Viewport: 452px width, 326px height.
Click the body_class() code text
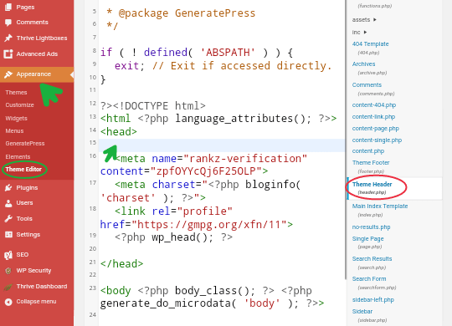pyautogui.click(x=215, y=291)
